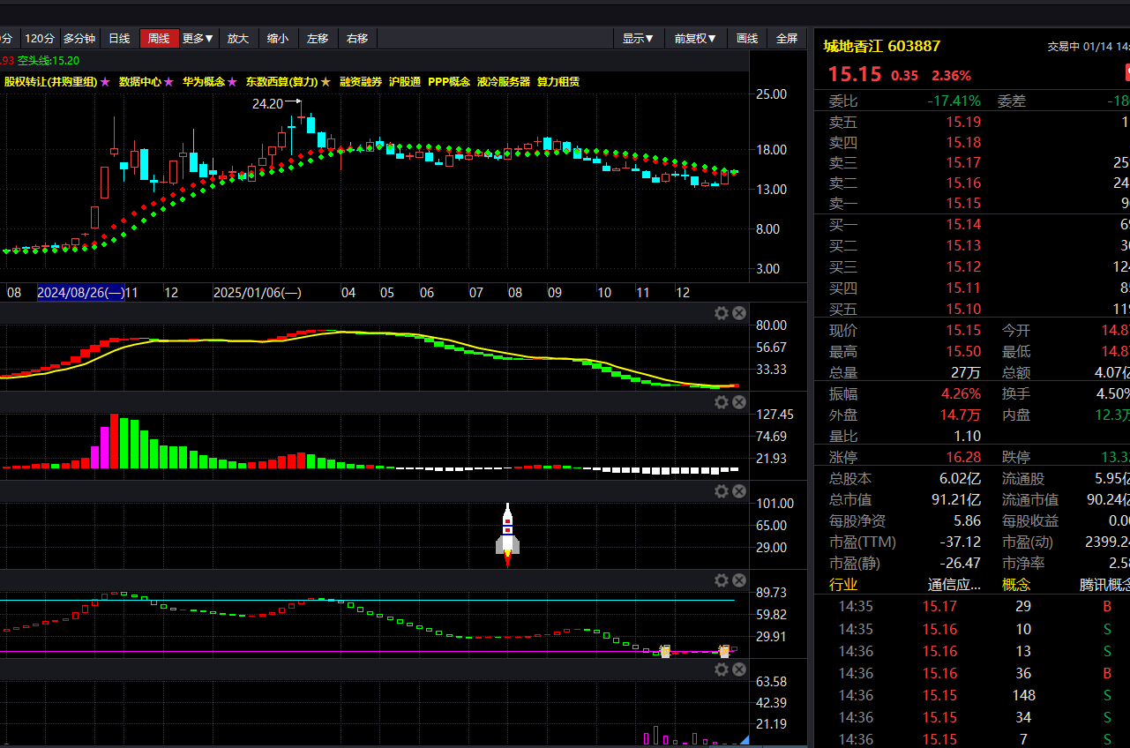Click the 全屏 fullscreen button
The image size is (1130, 748).
[x=786, y=39]
